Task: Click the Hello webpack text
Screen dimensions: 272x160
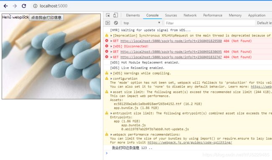Action: click(15, 17)
